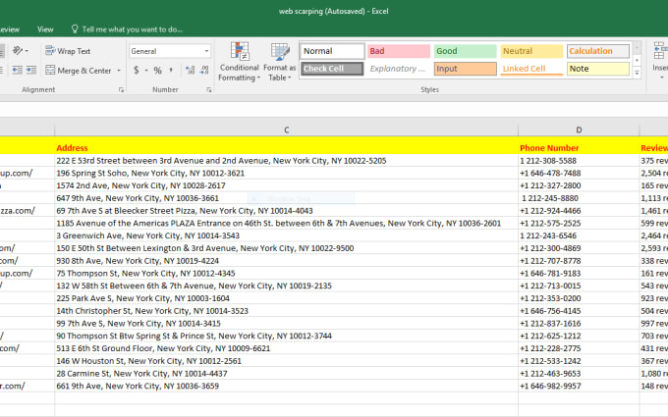Select column C header

(x=286, y=130)
